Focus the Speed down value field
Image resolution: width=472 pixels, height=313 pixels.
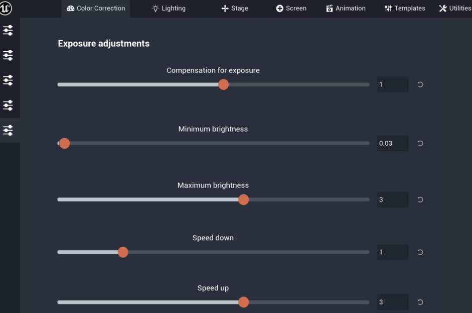click(393, 252)
